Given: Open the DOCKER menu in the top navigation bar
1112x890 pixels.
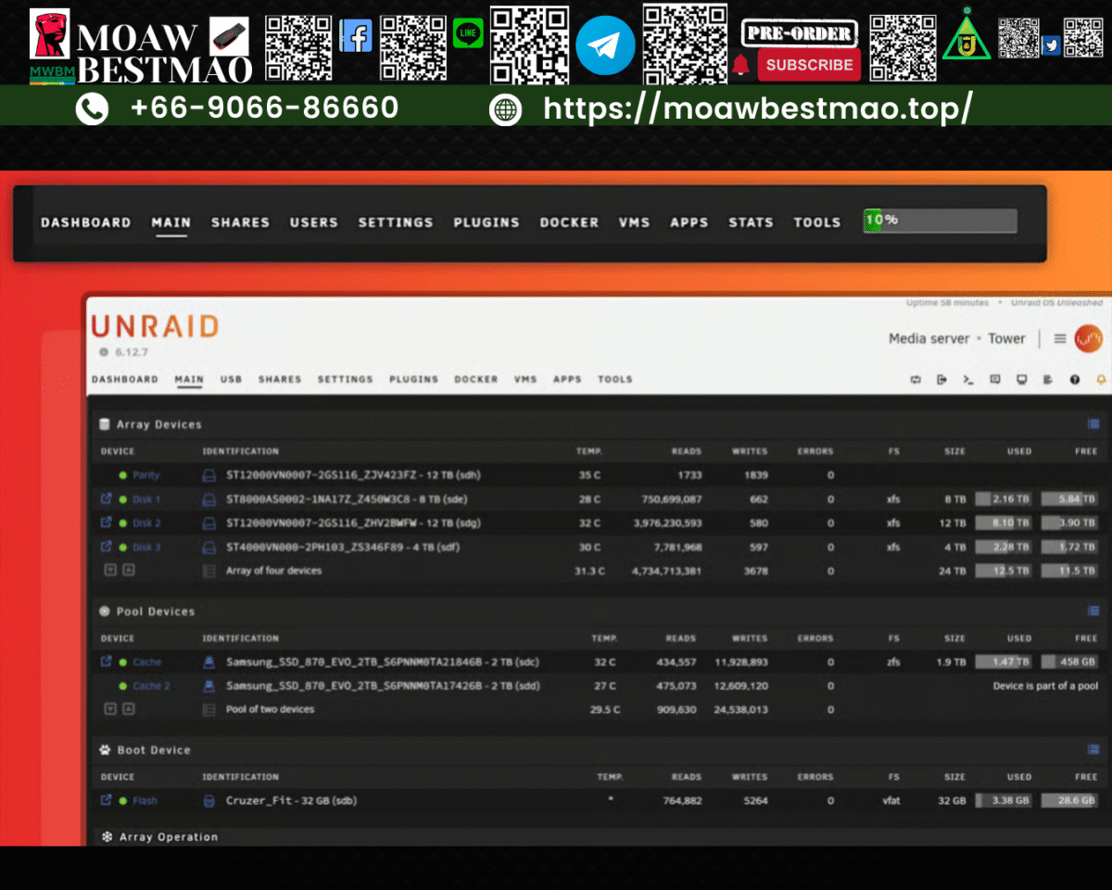Looking at the screenshot, I should tap(568, 222).
